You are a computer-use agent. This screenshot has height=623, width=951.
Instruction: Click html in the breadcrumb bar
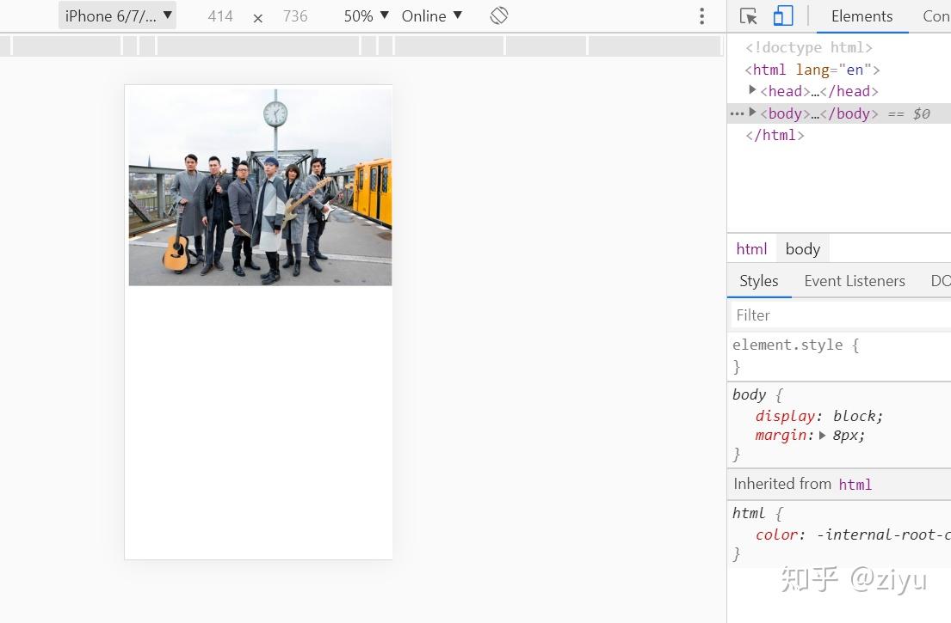click(x=751, y=249)
